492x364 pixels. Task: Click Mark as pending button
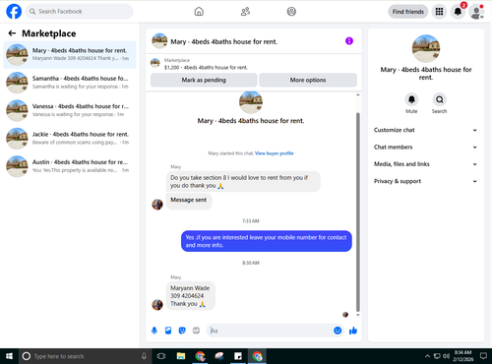[x=204, y=80]
